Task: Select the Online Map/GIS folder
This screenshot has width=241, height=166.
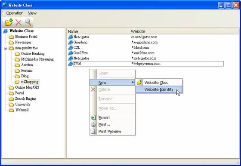Action: click(x=27, y=87)
